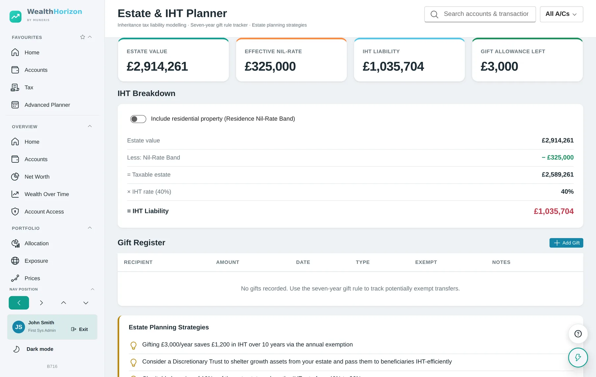Click the WealthHorizon logo icon
This screenshot has width=596, height=377.
tap(16, 16)
